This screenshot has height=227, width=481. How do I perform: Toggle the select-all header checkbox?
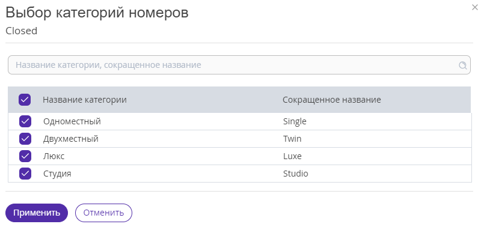pyautogui.click(x=25, y=100)
